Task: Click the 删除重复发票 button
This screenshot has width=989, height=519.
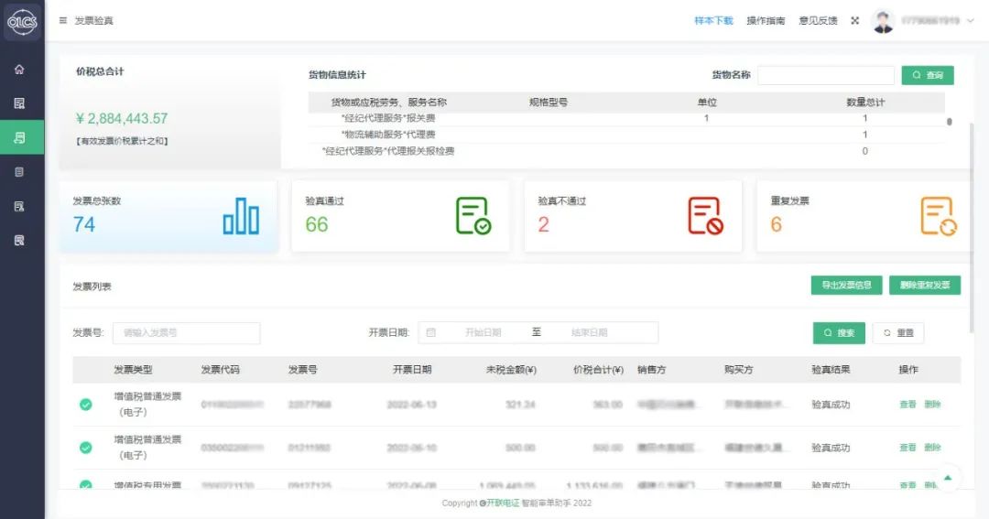Action: coord(924,286)
